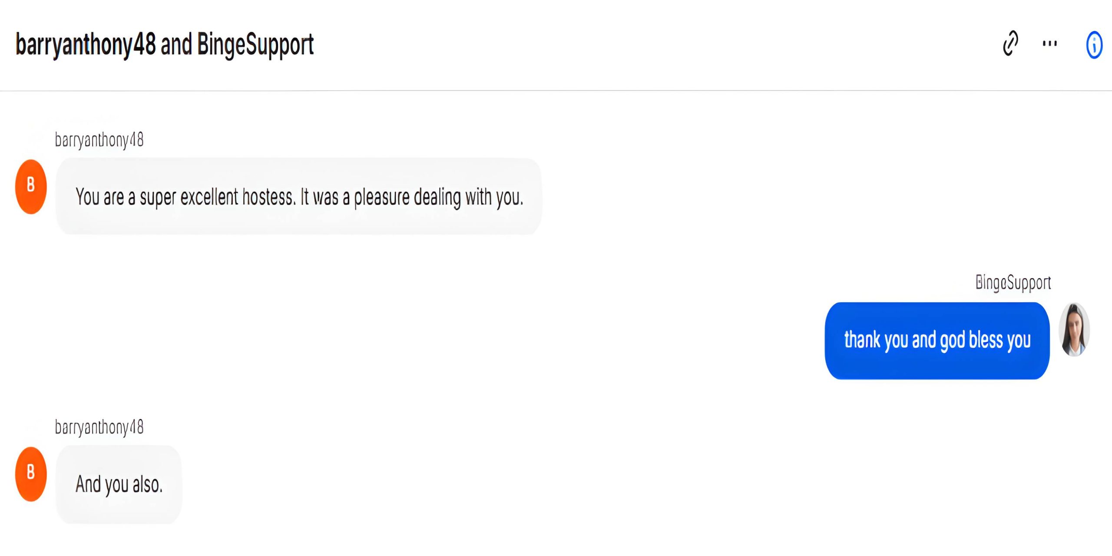
Task: Click the word "excellent" in first message
Action: click(x=209, y=197)
